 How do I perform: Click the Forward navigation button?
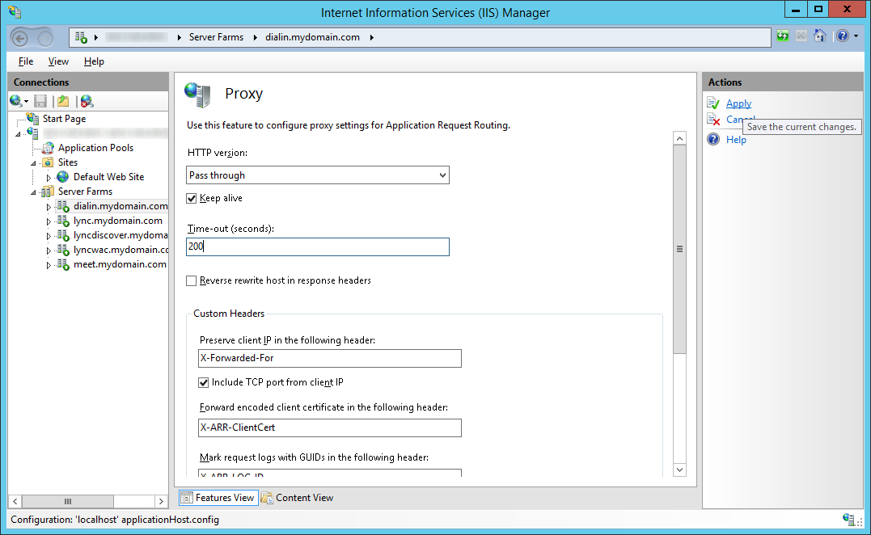(45, 38)
